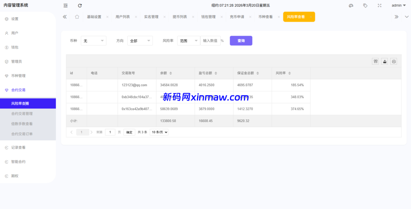Image resolution: width=411 pixels, height=209 pixels.
Task: Open the 风险率 范围 dropdown
Action: [189, 41]
